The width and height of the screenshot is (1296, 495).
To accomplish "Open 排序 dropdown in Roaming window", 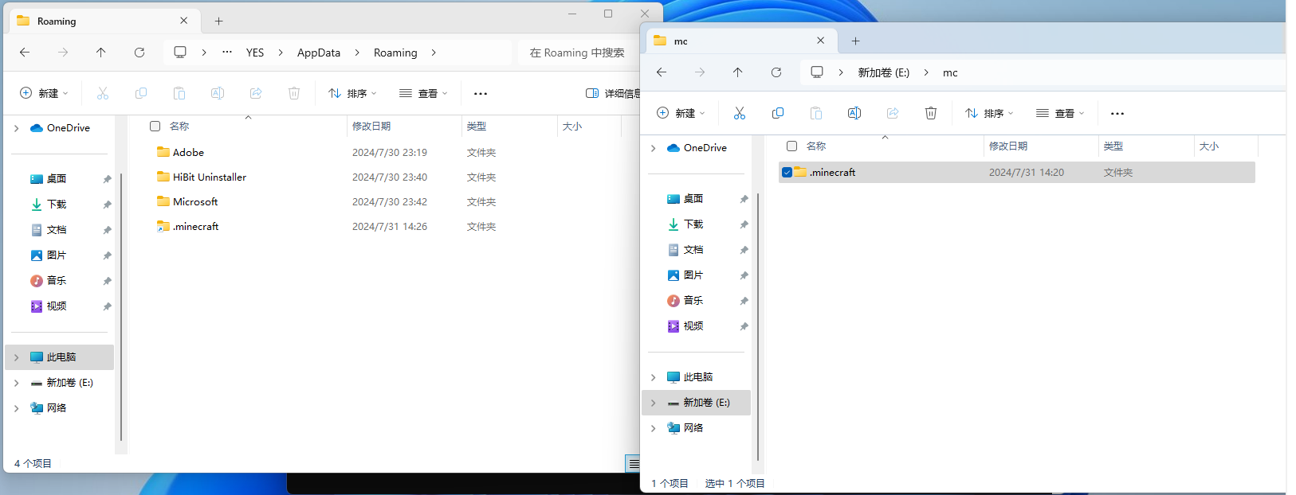I will coord(352,93).
